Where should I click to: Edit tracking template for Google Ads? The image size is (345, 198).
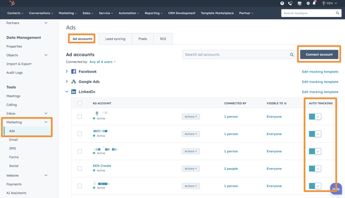pyautogui.click(x=320, y=82)
